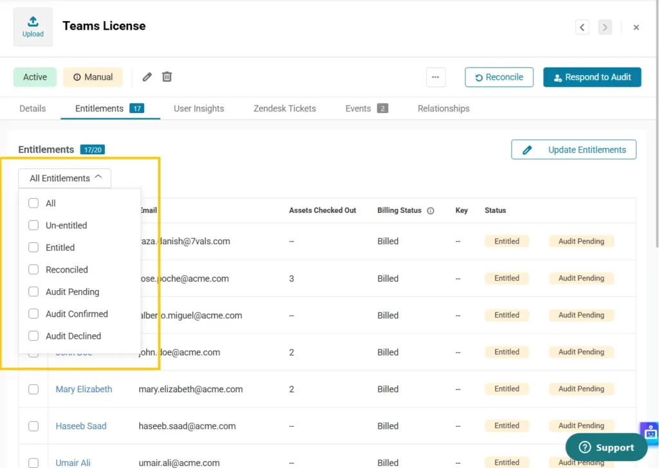This screenshot has width=659, height=468.
Task: Click the Support help button
Action: tap(606, 447)
